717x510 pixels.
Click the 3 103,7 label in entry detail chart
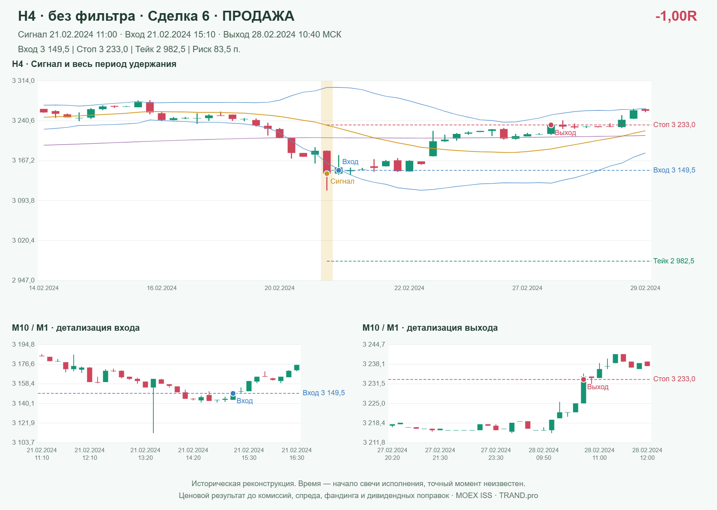[x=23, y=442]
